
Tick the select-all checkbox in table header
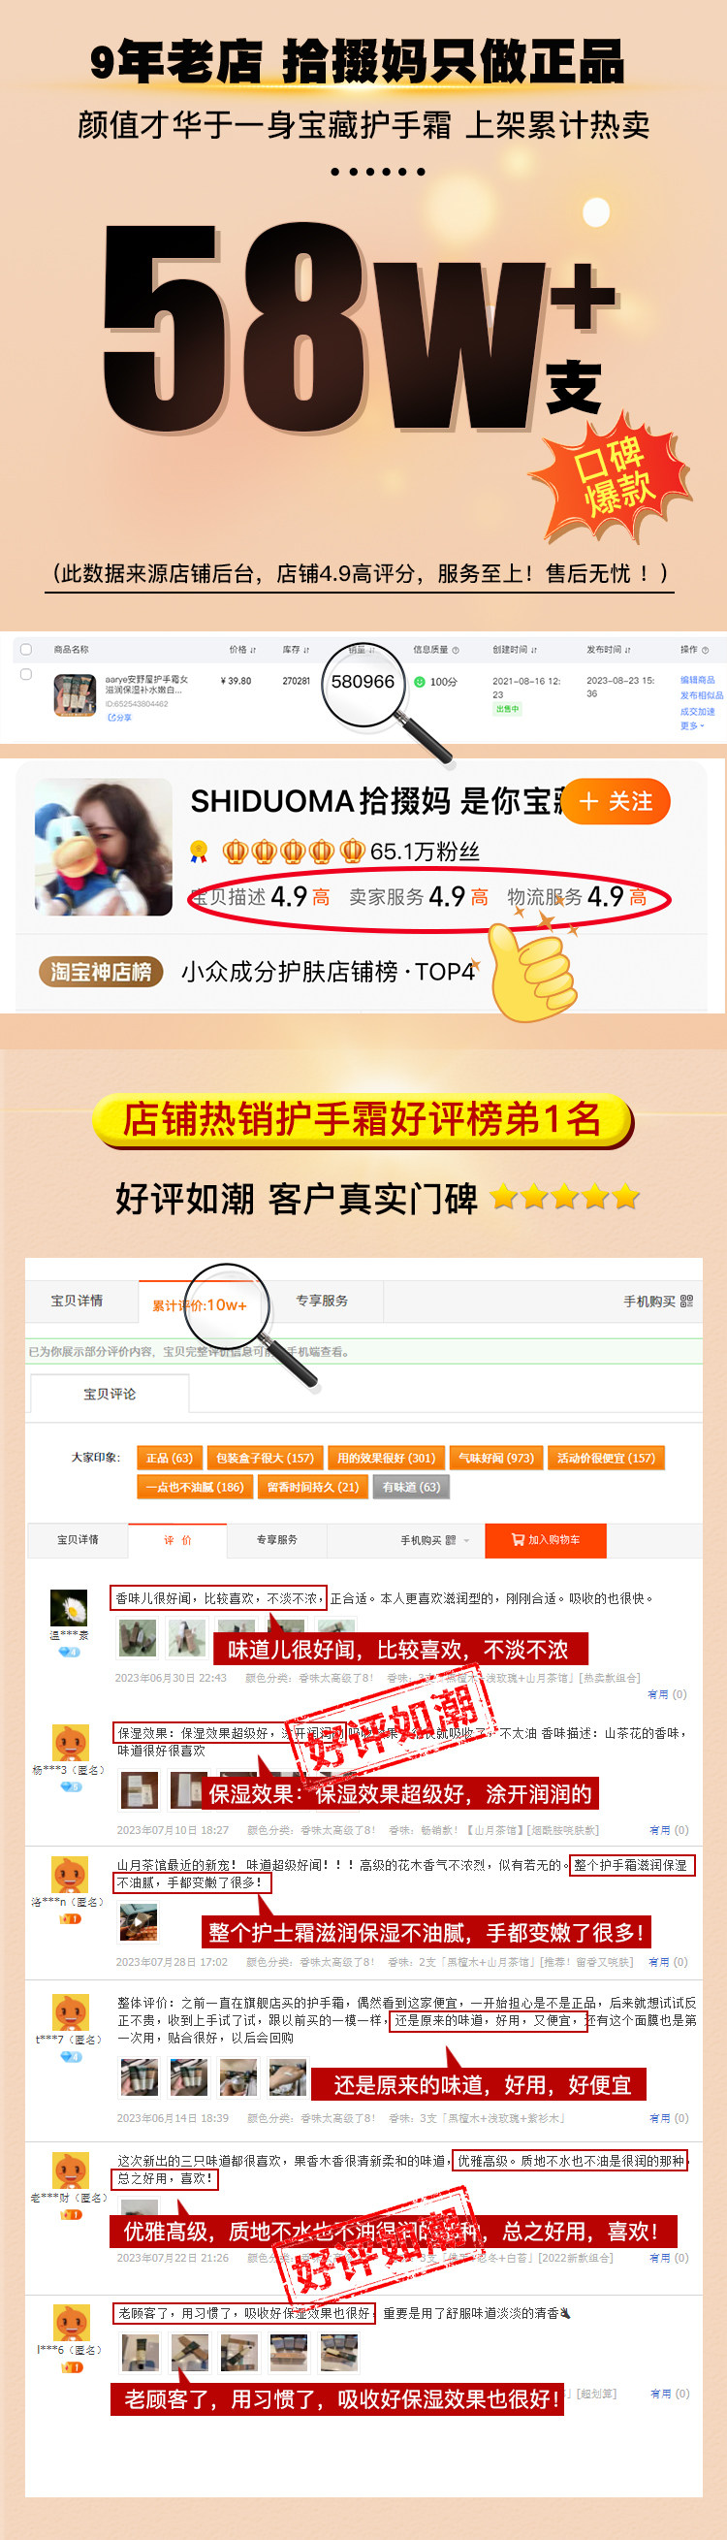click(26, 649)
